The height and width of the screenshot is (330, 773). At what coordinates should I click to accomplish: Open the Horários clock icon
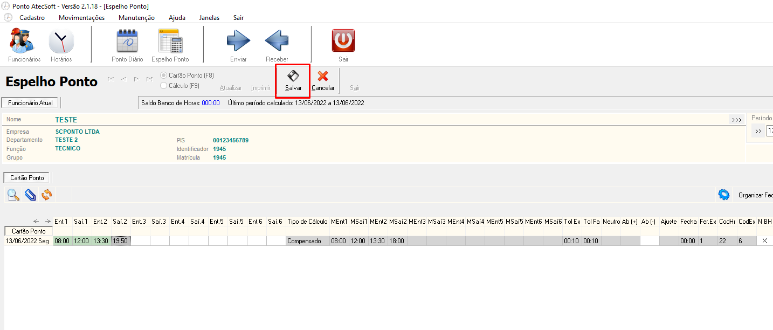click(61, 42)
